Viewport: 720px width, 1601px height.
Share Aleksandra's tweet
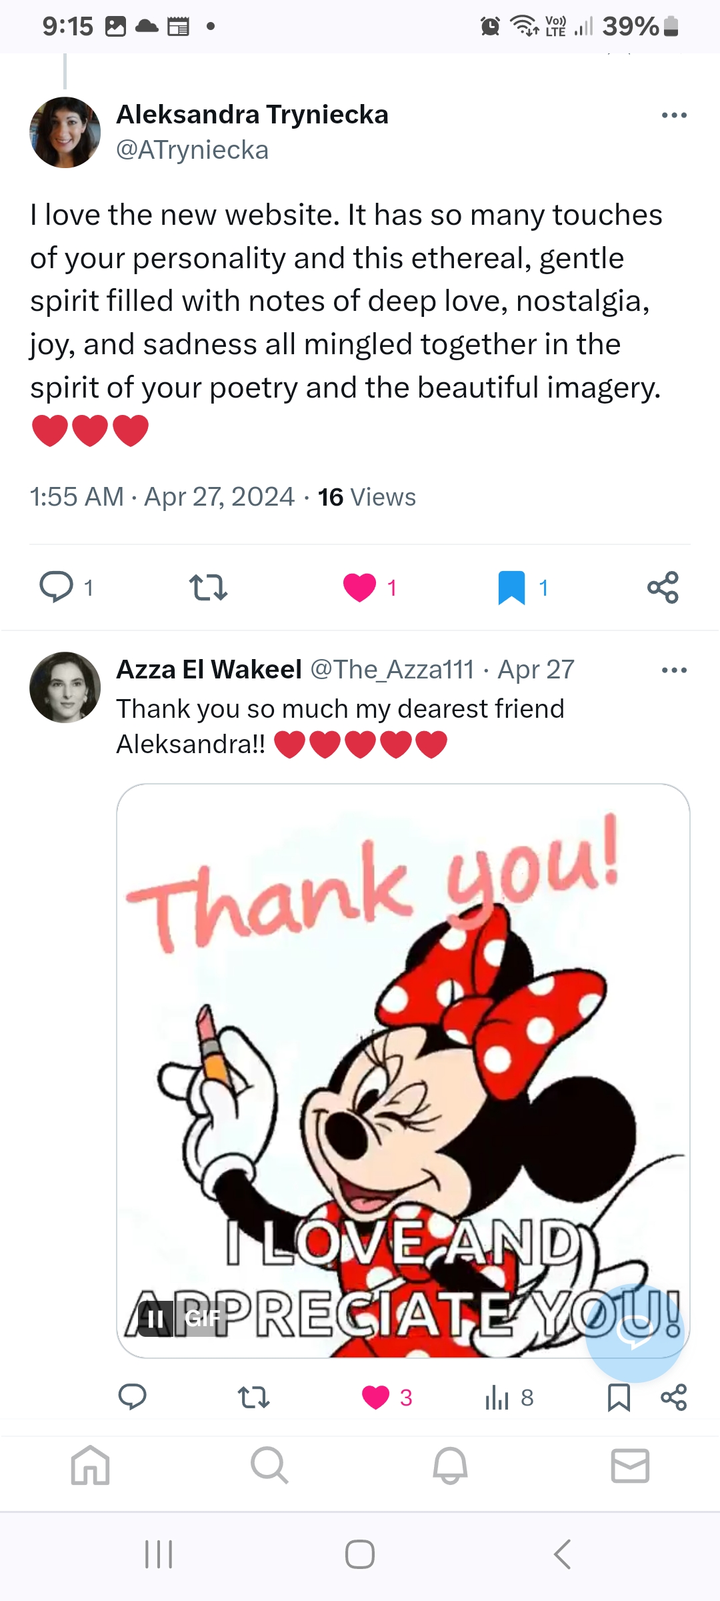(663, 587)
